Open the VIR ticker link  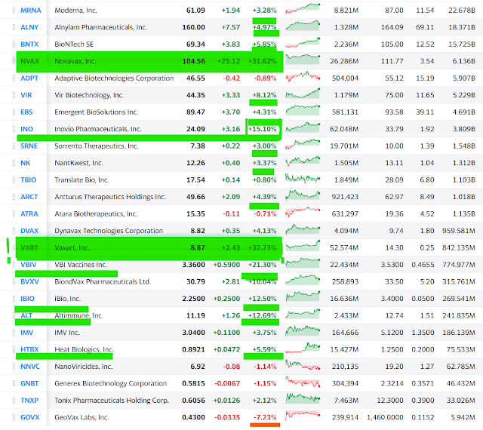pyautogui.click(x=26, y=95)
